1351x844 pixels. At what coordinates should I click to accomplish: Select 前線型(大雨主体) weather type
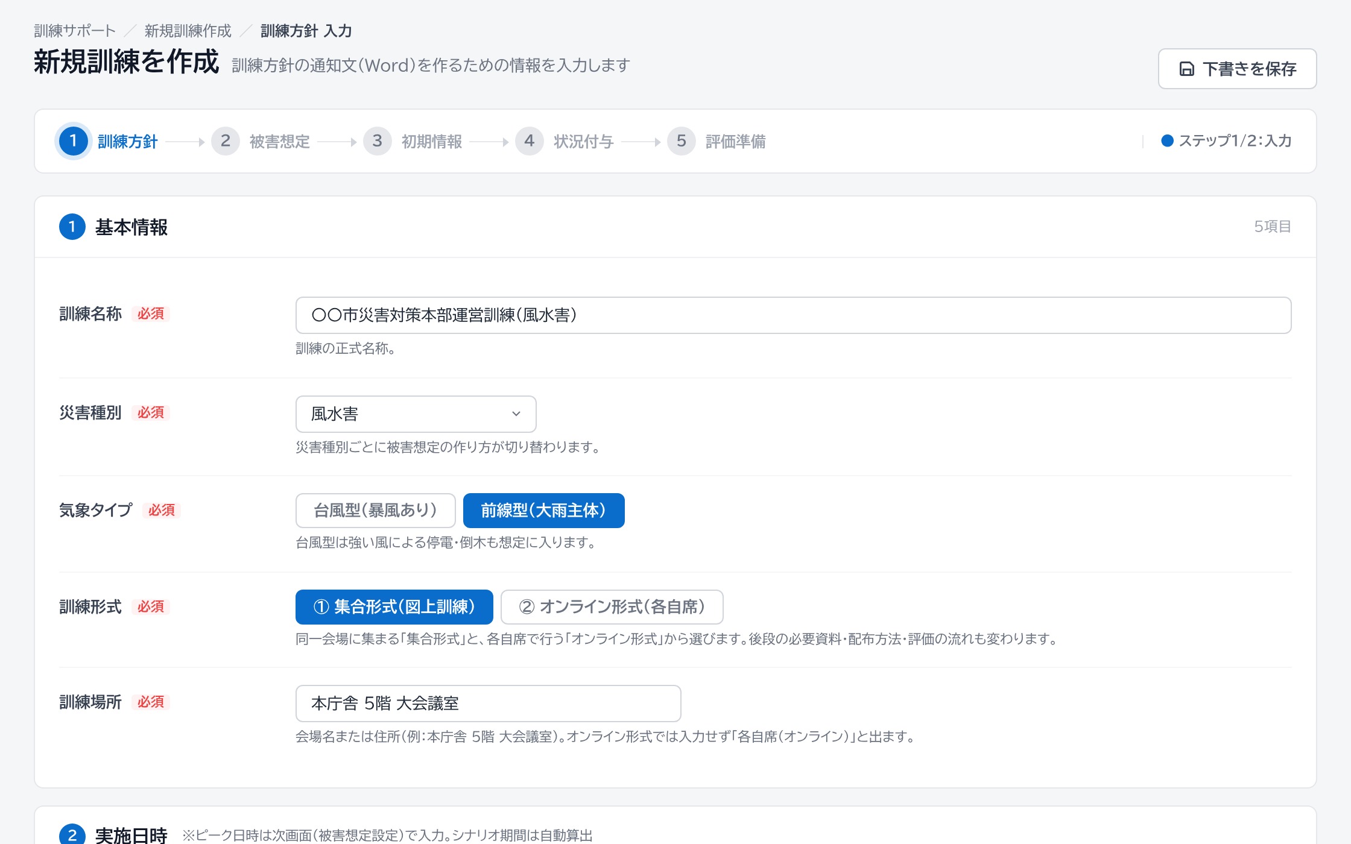point(543,511)
